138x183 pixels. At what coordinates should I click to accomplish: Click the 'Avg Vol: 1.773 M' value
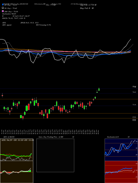pyautogui.click(x=88, y=5)
